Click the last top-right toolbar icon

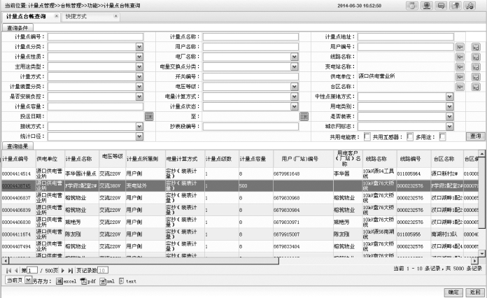470,6
